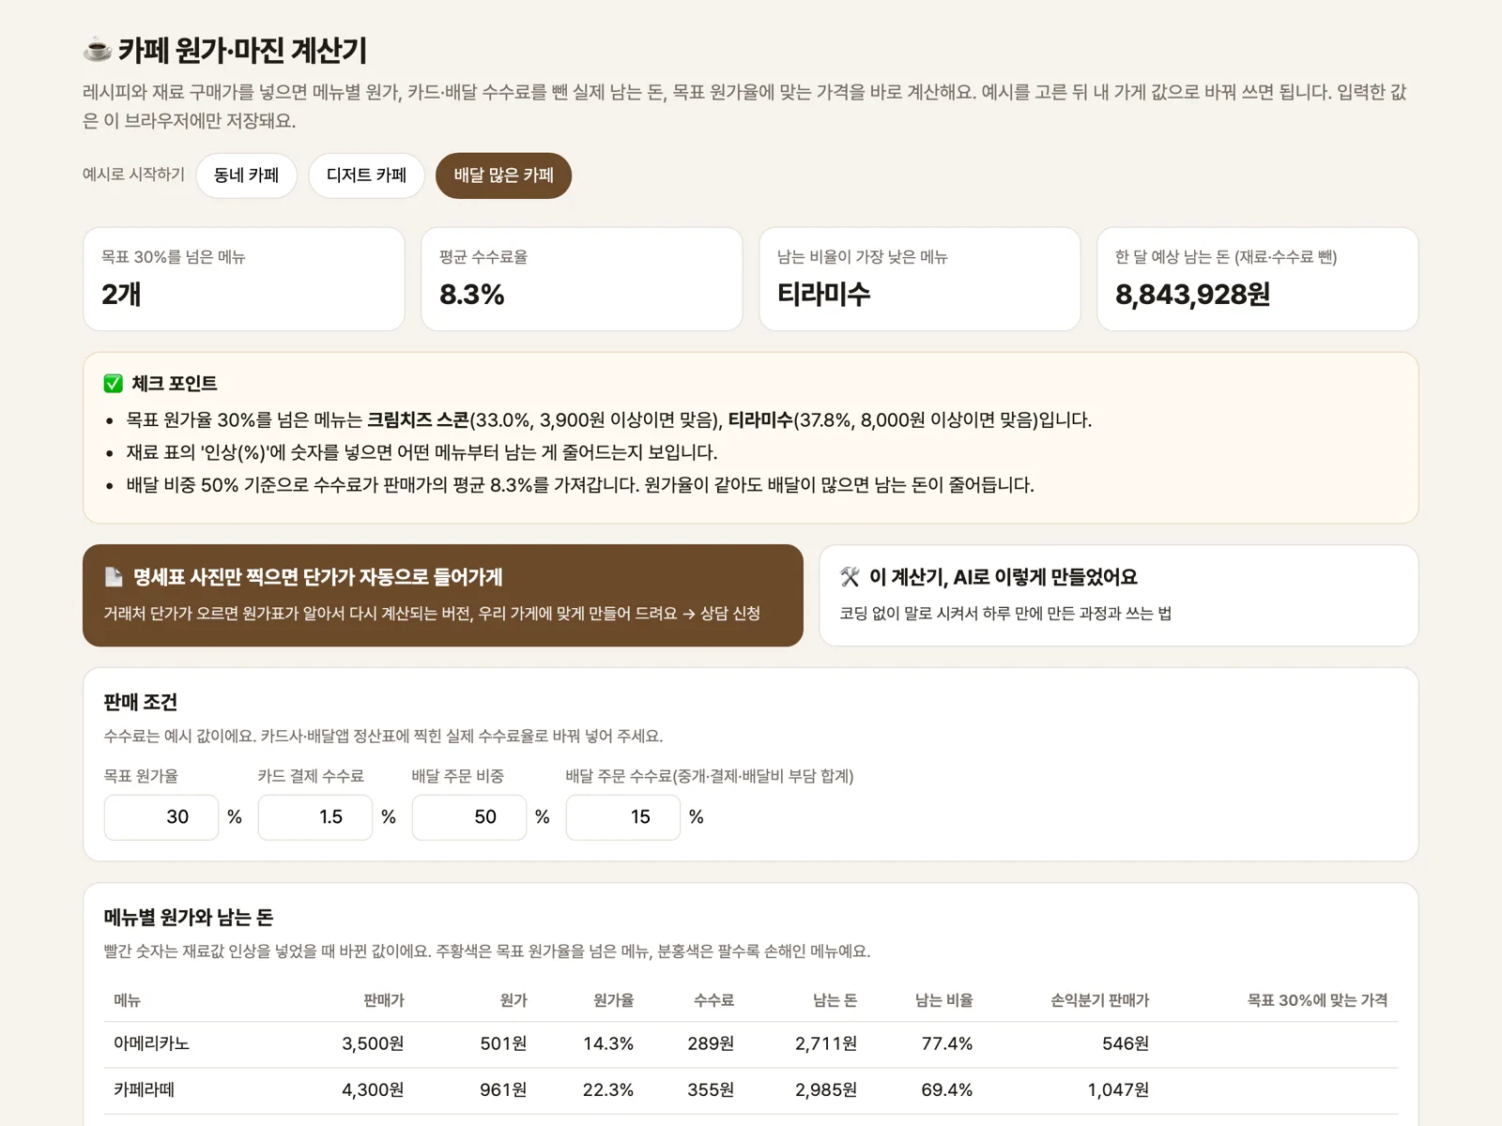Click the 남는 돈 column header
The height and width of the screenshot is (1126, 1502).
[x=835, y=1000]
